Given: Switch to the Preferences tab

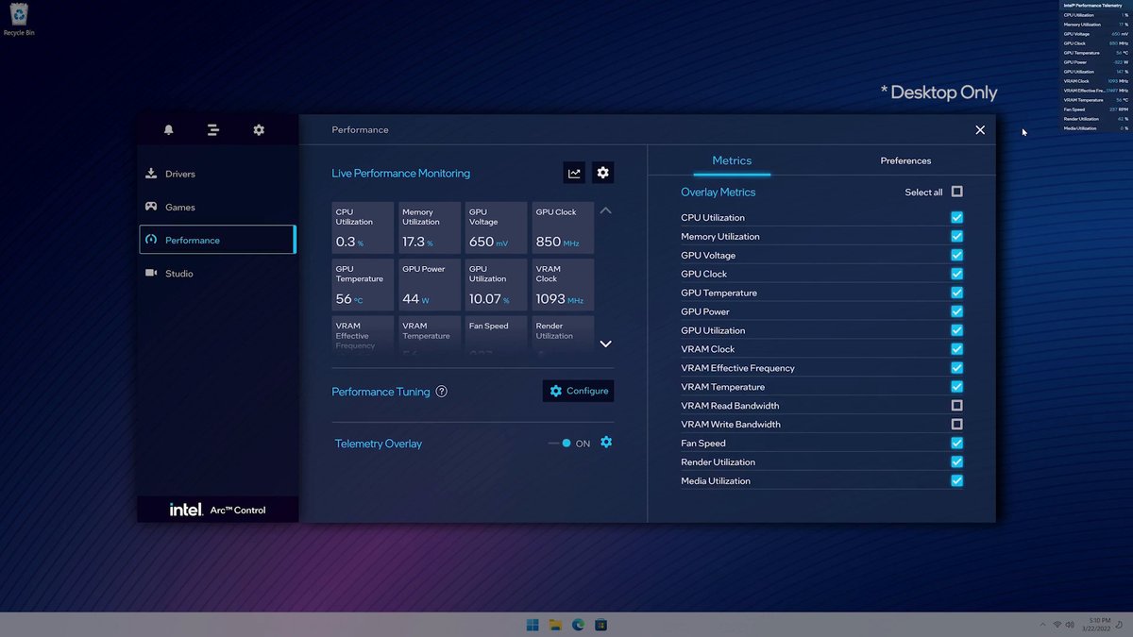Looking at the screenshot, I should click(x=905, y=160).
